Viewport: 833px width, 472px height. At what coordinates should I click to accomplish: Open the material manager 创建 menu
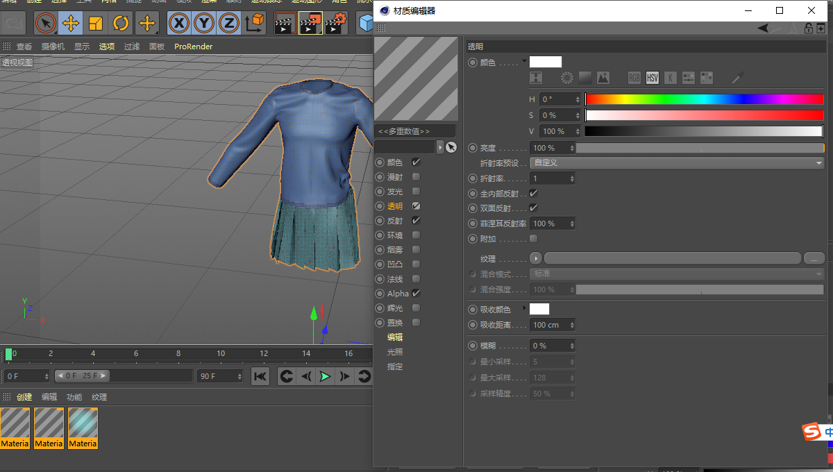(24, 397)
